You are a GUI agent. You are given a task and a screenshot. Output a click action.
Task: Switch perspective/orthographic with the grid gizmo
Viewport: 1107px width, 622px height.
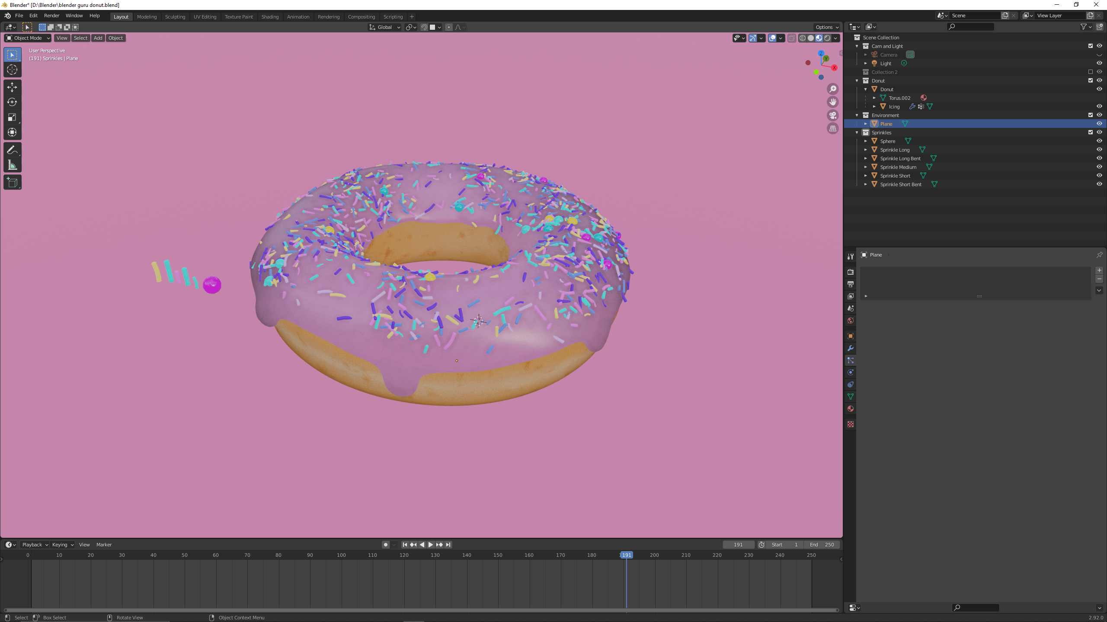833,128
